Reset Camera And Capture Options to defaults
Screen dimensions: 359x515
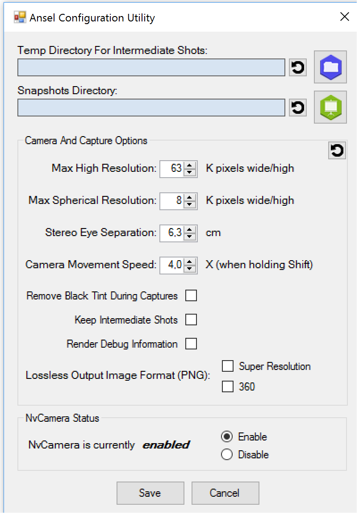337,151
